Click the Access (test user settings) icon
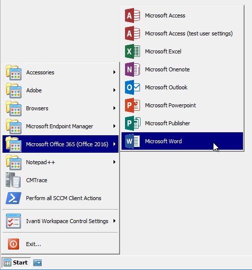 [132, 33]
